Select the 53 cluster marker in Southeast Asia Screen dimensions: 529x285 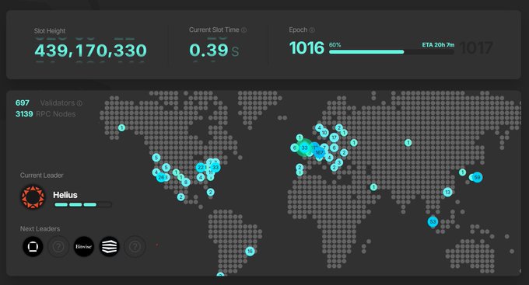tap(433, 221)
